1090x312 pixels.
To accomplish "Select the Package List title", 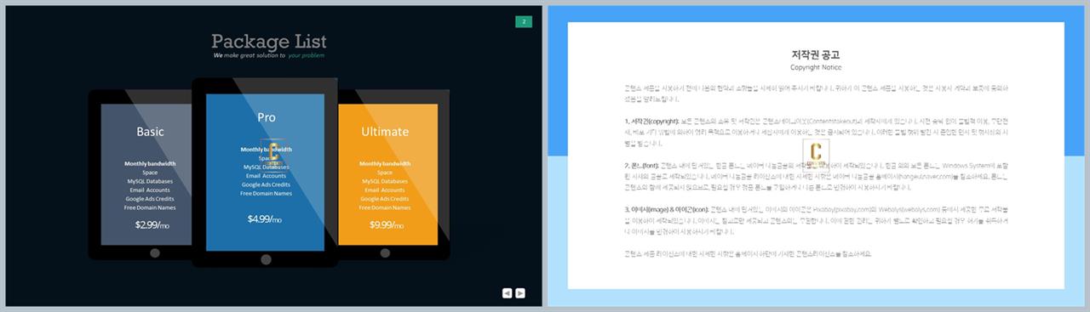I will coord(269,41).
